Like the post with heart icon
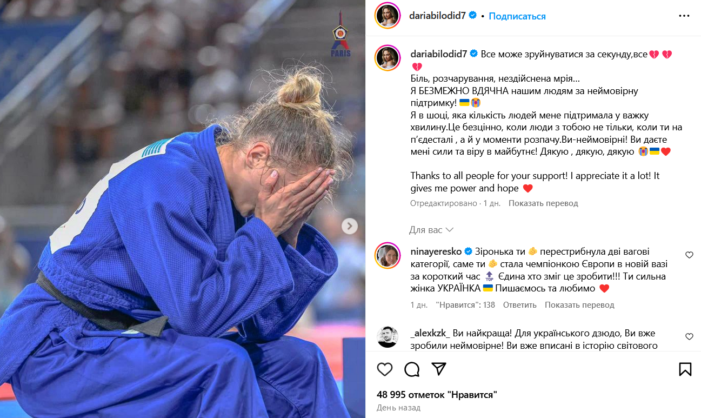701x418 pixels. tap(385, 369)
